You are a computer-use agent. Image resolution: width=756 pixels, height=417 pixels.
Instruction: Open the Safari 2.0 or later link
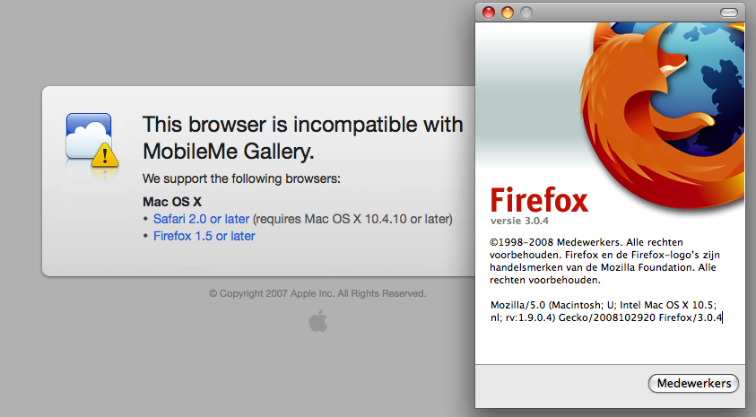pyautogui.click(x=201, y=219)
